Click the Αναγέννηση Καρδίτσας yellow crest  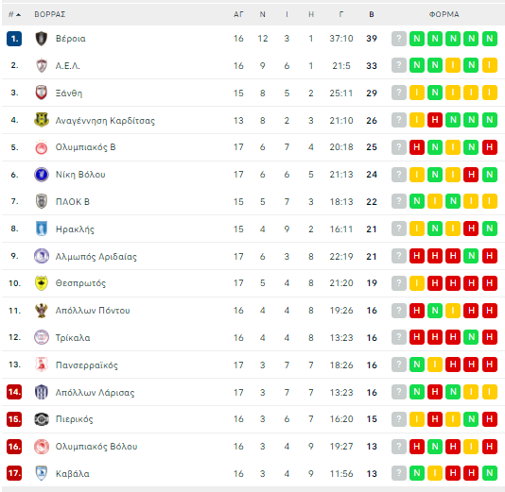click(x=42, y=120)
